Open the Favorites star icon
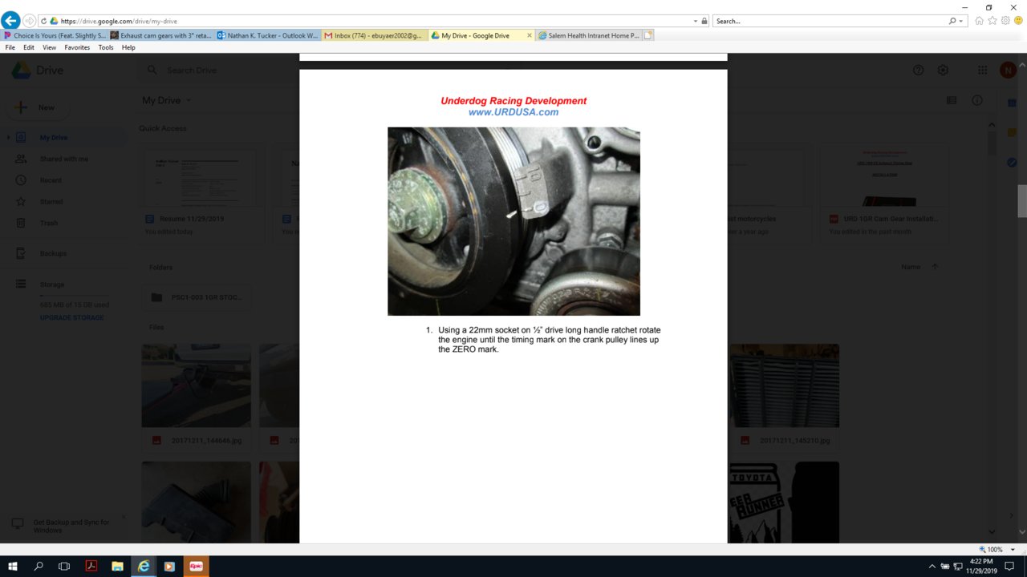Screen dimensions: 1027x577 pos(992,21)
